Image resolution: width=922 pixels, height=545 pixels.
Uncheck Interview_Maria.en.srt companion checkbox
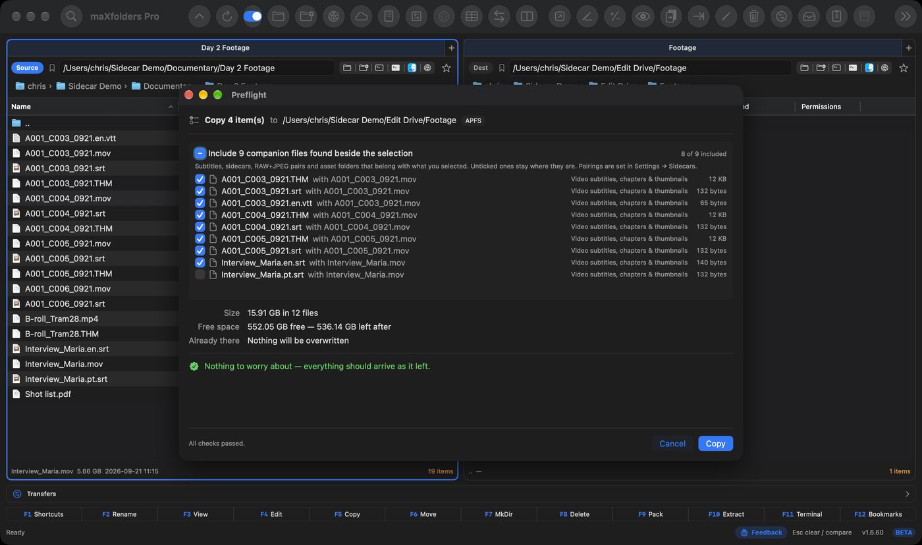[x=200, y=263]
